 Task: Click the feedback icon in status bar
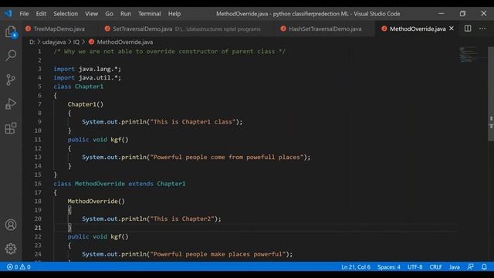point(470,267)
